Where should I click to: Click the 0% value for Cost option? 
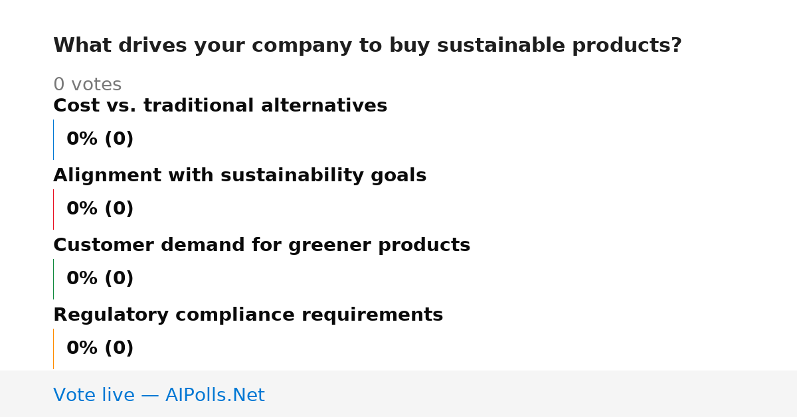coord(82,139)
